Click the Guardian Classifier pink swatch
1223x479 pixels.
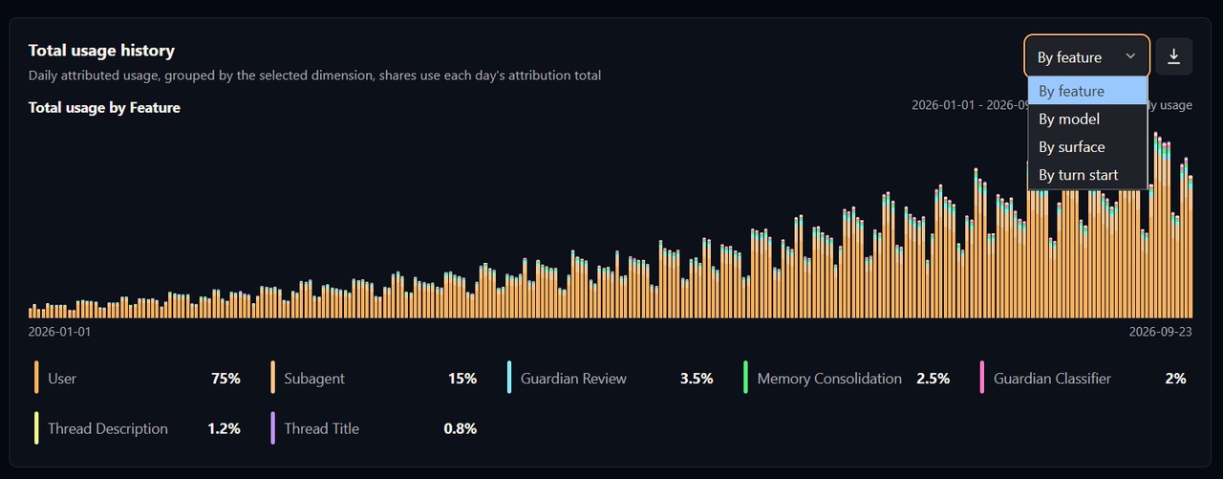click(983, 378)
